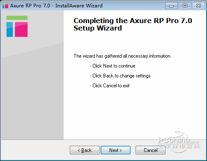Image resolution: width=207 pixels, height=161 pixels.
Task: Continue installation with the Next button
Action: (x=115, y=150)
